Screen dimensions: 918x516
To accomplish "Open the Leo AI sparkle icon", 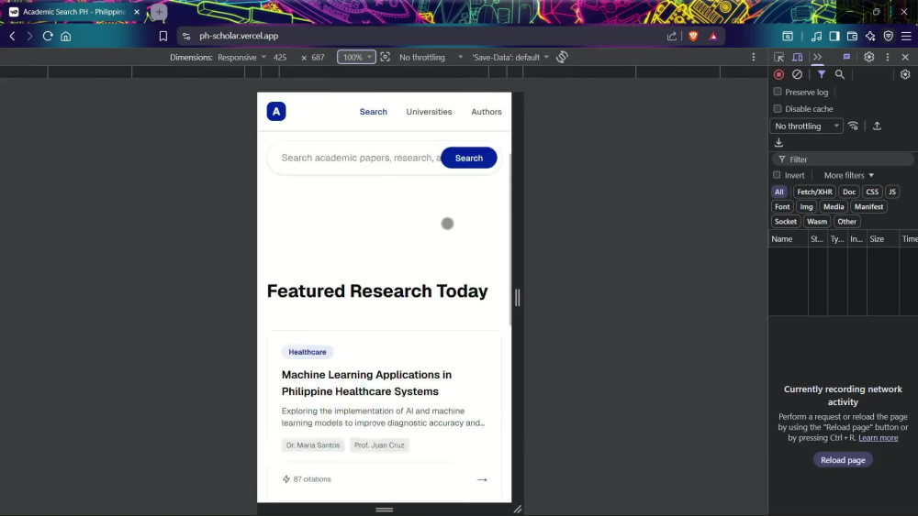I will click(x=870, y=37).
